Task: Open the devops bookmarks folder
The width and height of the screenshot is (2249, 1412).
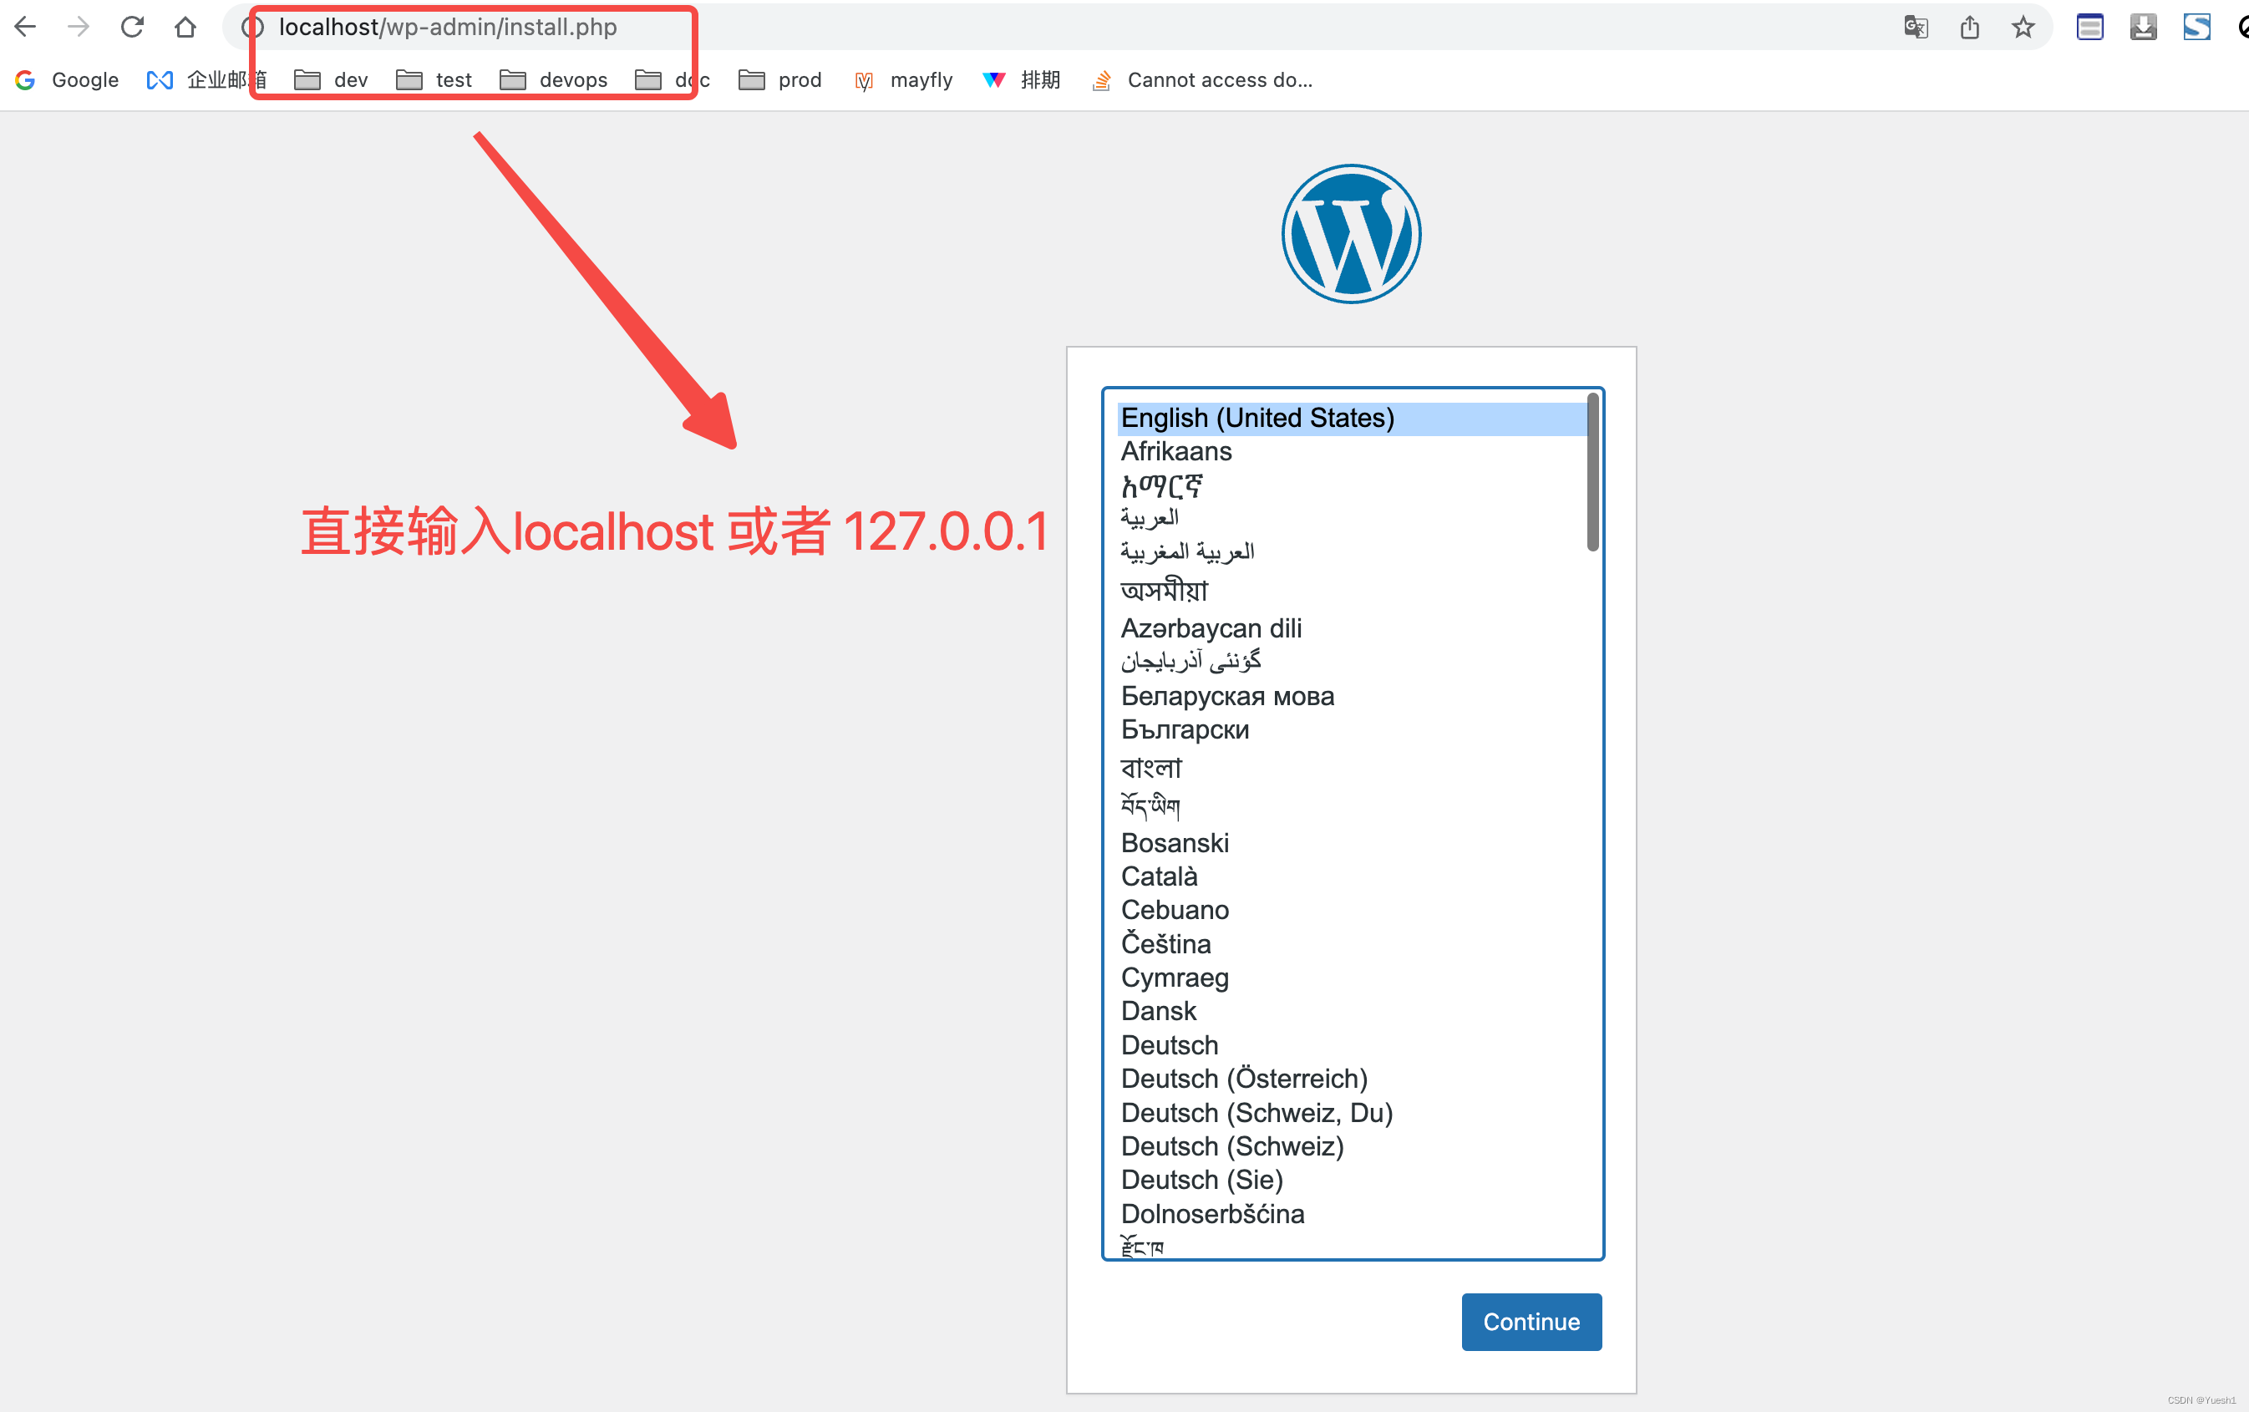Action: pos(554,80)
